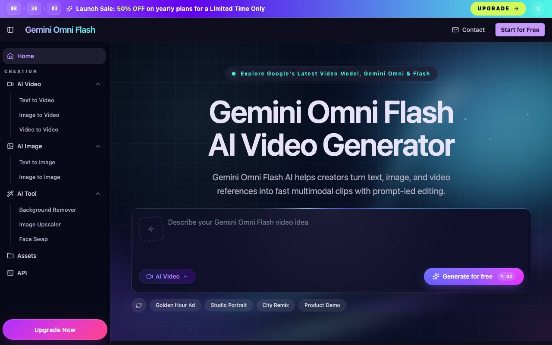Close the launch sale banner
Image resolution: width=552 pixels, height=345 pixels.
[x=538, y=9]
